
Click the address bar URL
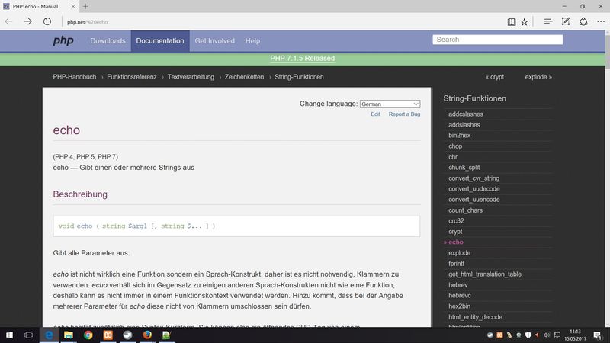[x=87, y=22]
